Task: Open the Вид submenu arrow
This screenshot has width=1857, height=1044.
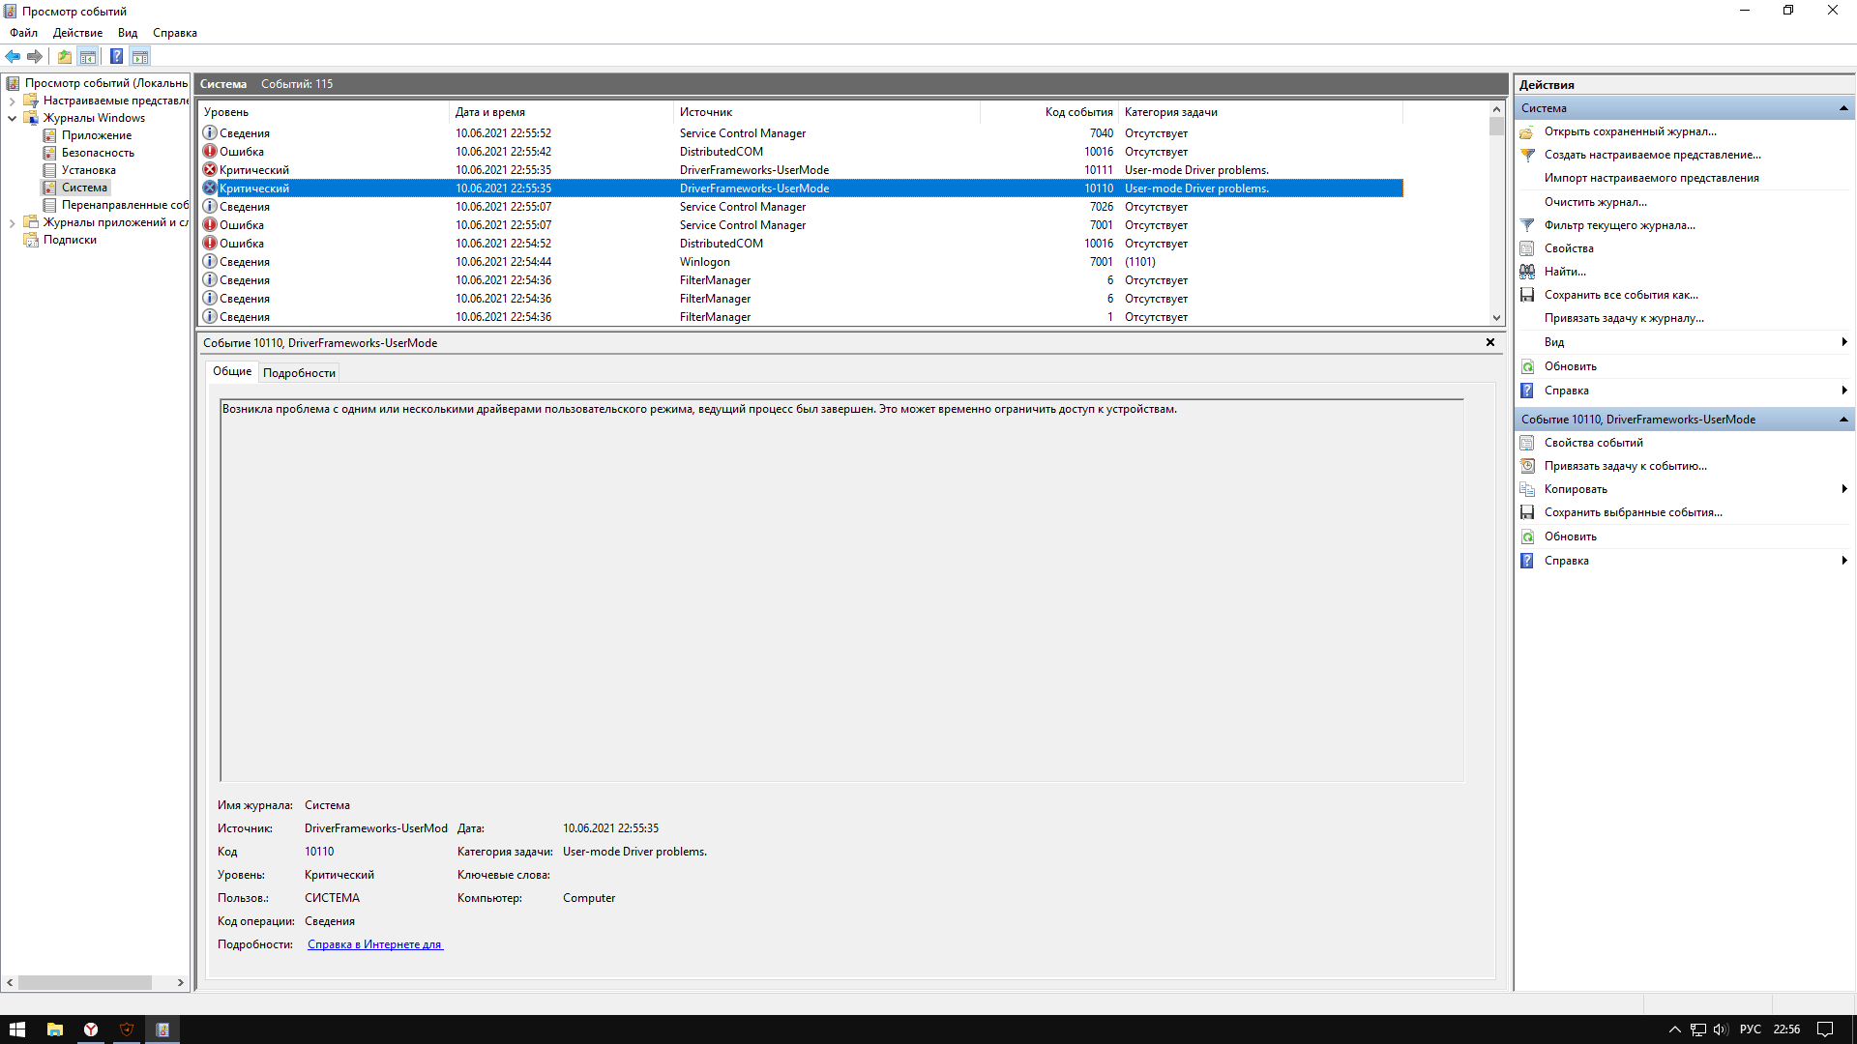Action: (x=1844, y=342)
